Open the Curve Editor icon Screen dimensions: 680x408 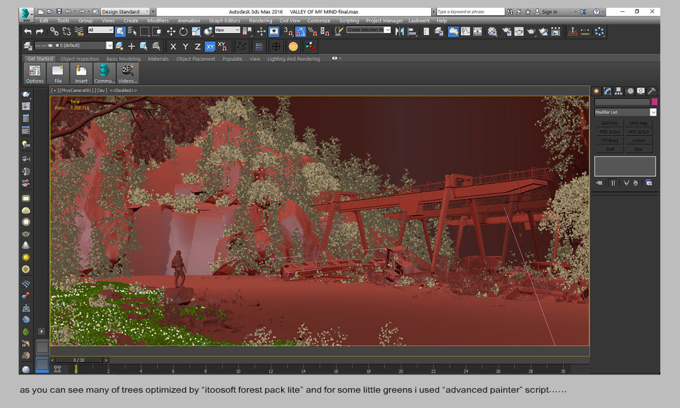click(x=466, y=31)
